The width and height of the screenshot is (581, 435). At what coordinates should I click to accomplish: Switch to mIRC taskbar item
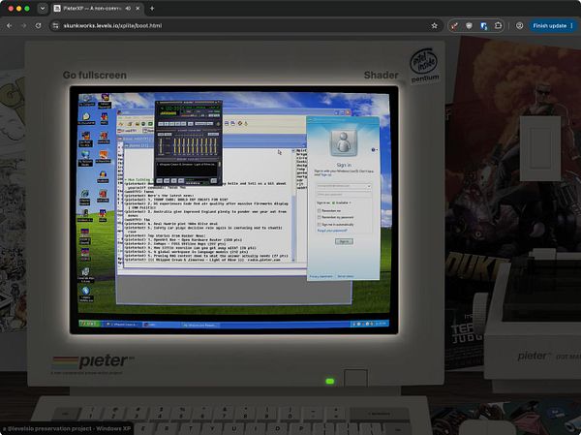pos(161,325)
